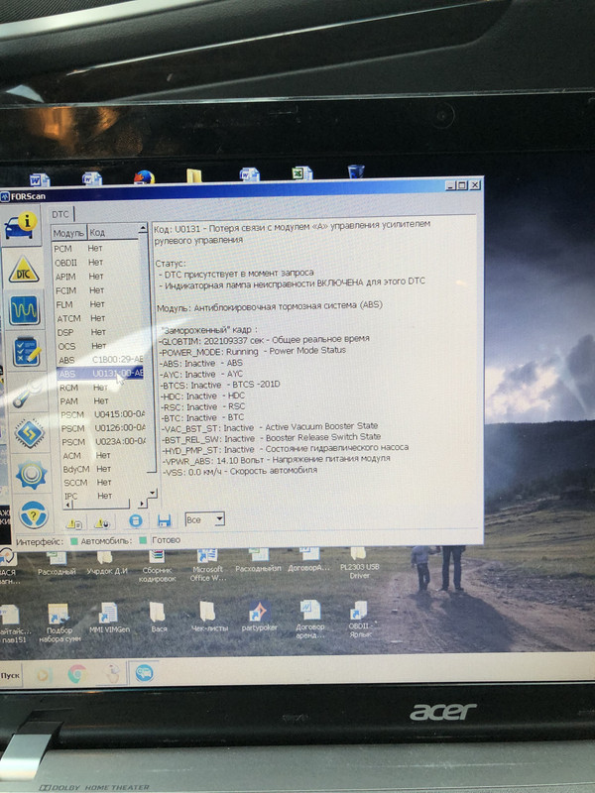Open the PL2303 USB Driver folder
The width and height of the screenshot is (595, 793).
[x=359, y=563]
